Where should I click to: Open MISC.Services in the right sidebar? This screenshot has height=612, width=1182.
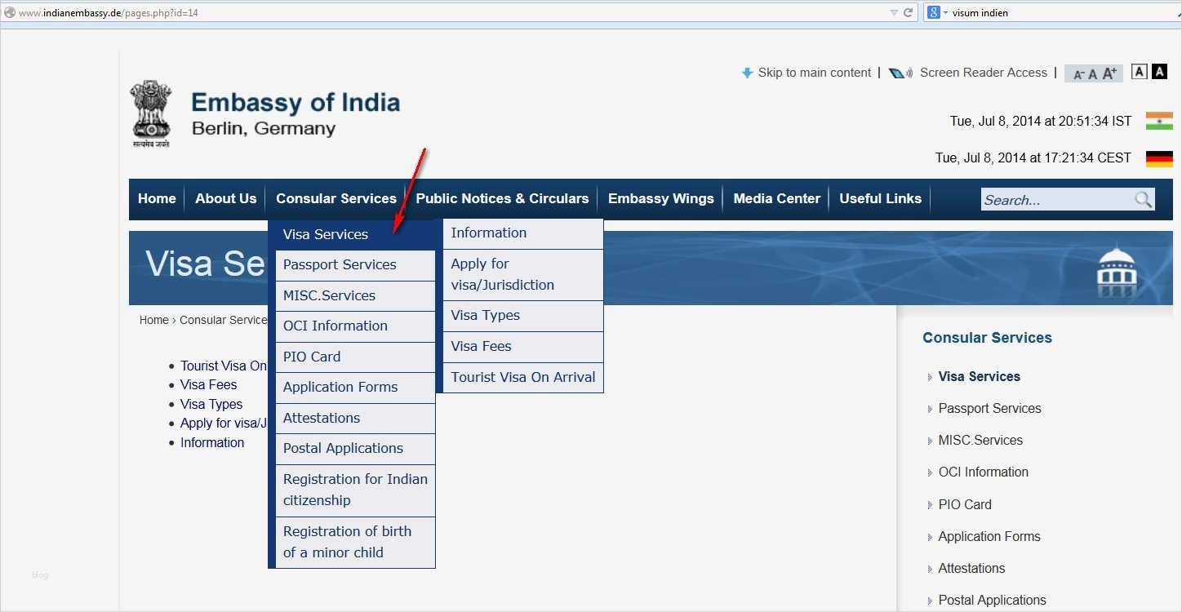tap(980, 440)
